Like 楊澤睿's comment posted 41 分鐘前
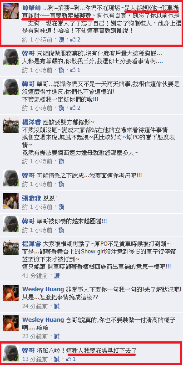183x365 pixels. tap(57, 276)
